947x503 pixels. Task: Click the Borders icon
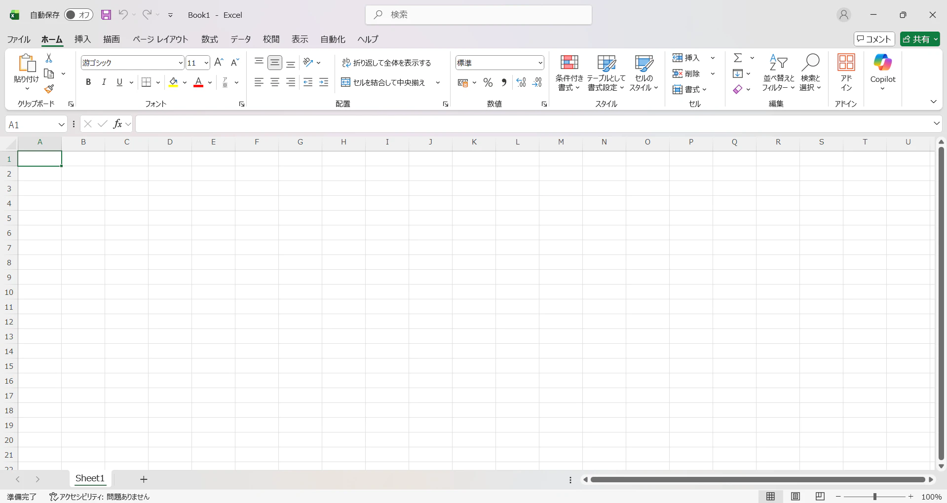(146, 82)
